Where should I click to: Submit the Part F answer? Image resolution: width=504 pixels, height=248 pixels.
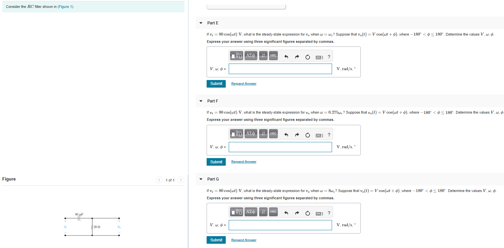click(216, 162)
